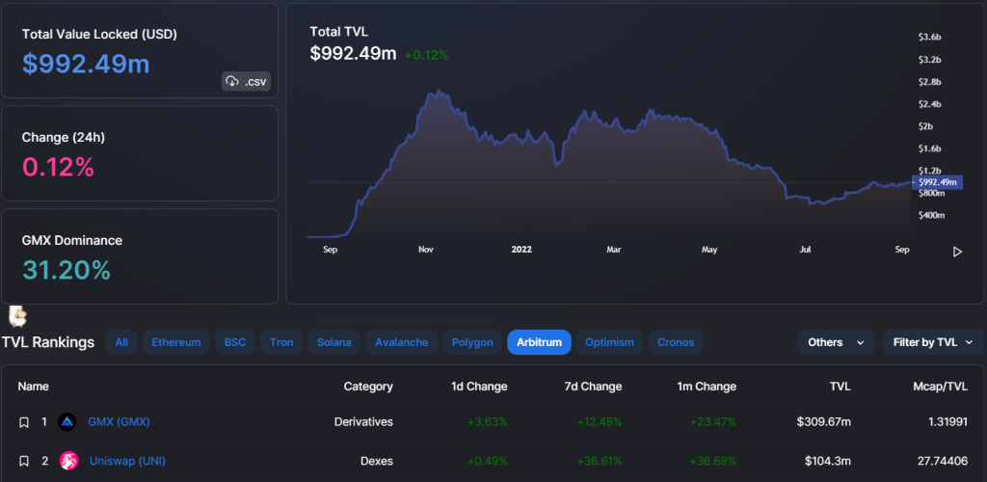Filter rankings by Avalanche chain
This screenshot has height=482, width=987.
[402, 342]
